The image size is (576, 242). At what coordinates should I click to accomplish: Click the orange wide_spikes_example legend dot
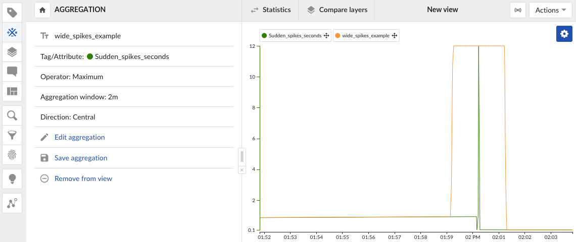pos(338,35)
